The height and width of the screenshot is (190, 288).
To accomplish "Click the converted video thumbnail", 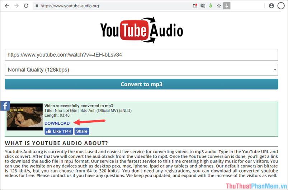I will (x=25, y=117).
